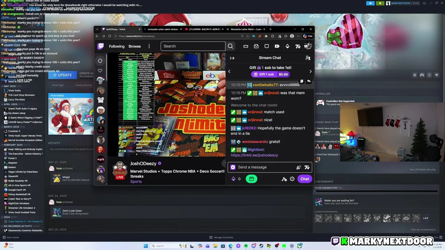Show next chat banner with right chevron

click(x=310, y=72)
